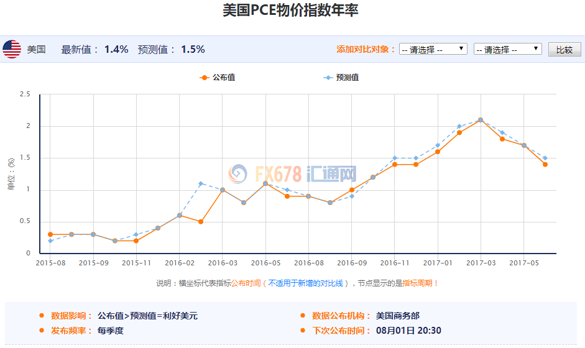Toggle the 预测值 legend series

(x=341, y=78)
